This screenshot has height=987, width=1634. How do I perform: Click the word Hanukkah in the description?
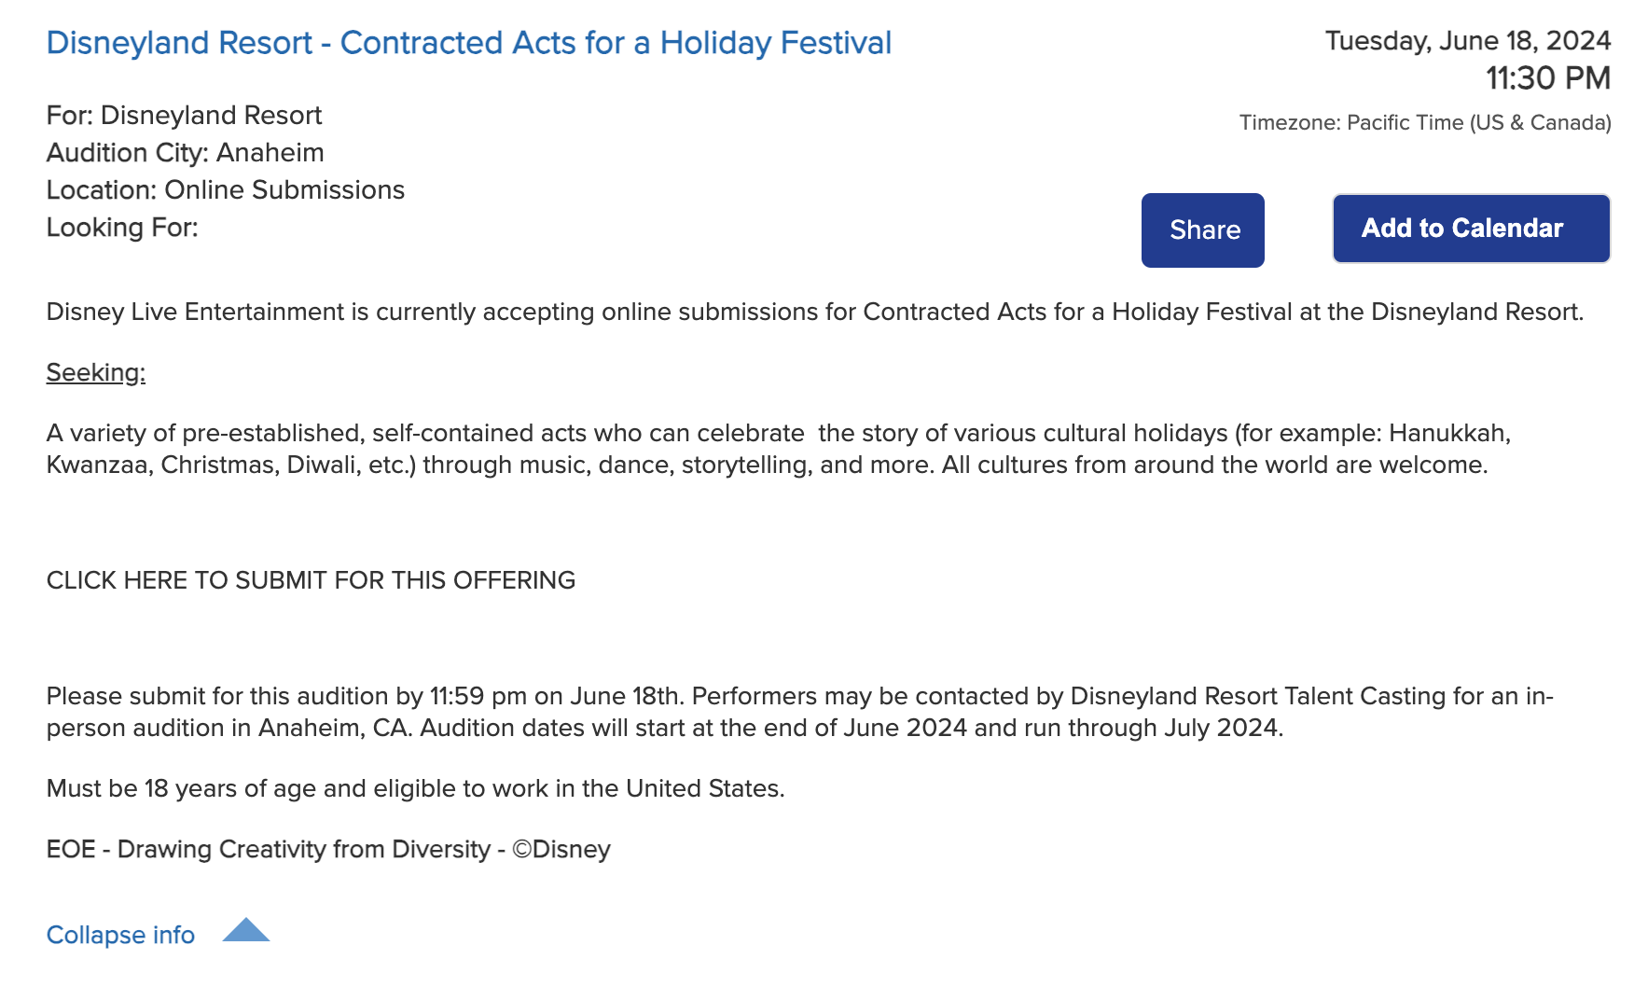1448,433
